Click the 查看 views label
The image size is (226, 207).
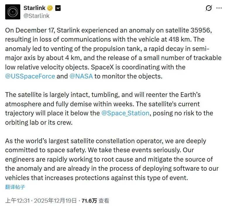pyautogui.click(x=104, y=201)
